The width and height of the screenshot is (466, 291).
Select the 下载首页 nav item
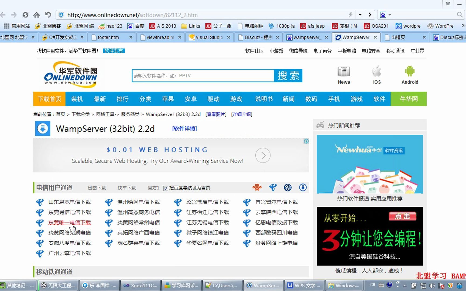(x=49, y=99)
